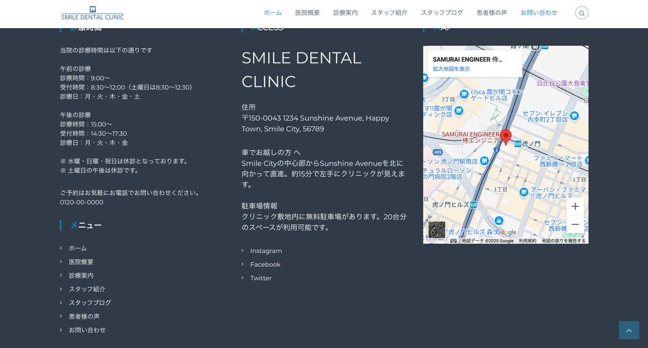Click 地図の誤りを報告する on the map
The width and height of the screenshot is (648, 348).
tap(564, 241)
